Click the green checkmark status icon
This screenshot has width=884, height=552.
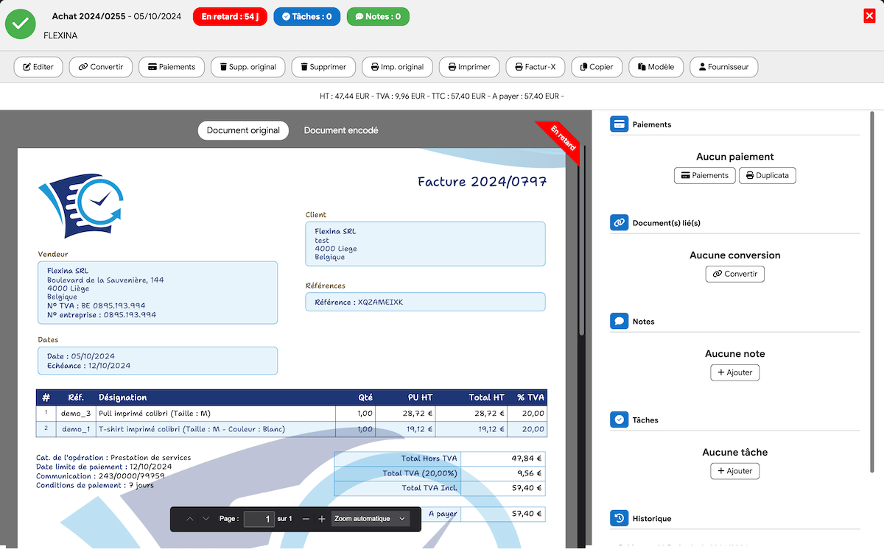[20, 24]
